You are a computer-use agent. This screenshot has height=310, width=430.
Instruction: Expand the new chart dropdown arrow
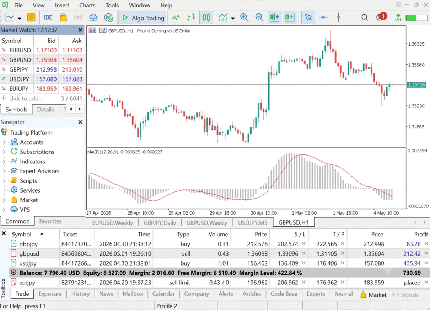[x=20, y=18]
